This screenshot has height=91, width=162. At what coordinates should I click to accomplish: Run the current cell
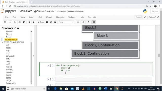41,22
